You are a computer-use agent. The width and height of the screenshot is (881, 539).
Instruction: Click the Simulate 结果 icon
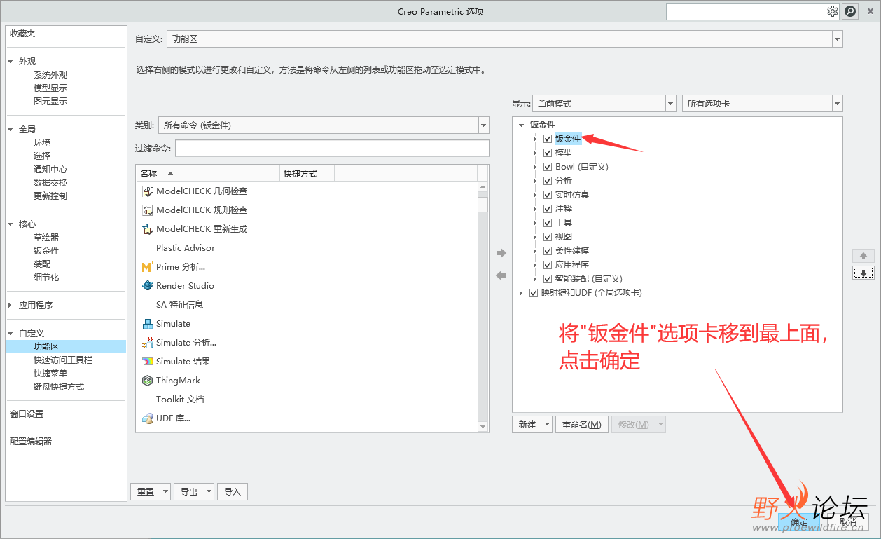click(x=147, y=361)
